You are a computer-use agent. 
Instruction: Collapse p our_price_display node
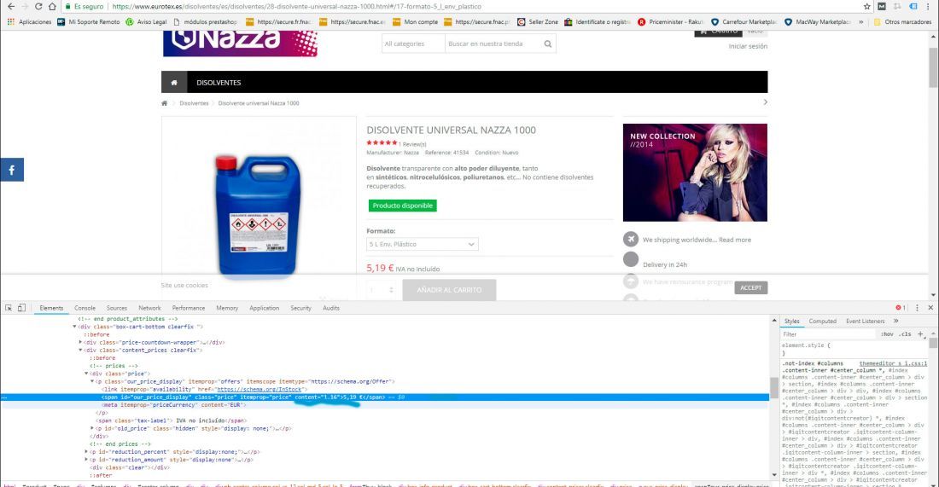click(x=92, y=381)
